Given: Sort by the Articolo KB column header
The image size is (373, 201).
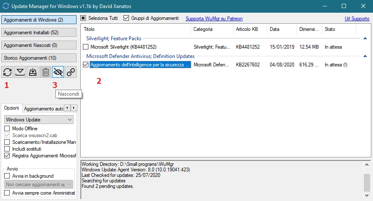Looking at the screenshot, I should (250, 29).
